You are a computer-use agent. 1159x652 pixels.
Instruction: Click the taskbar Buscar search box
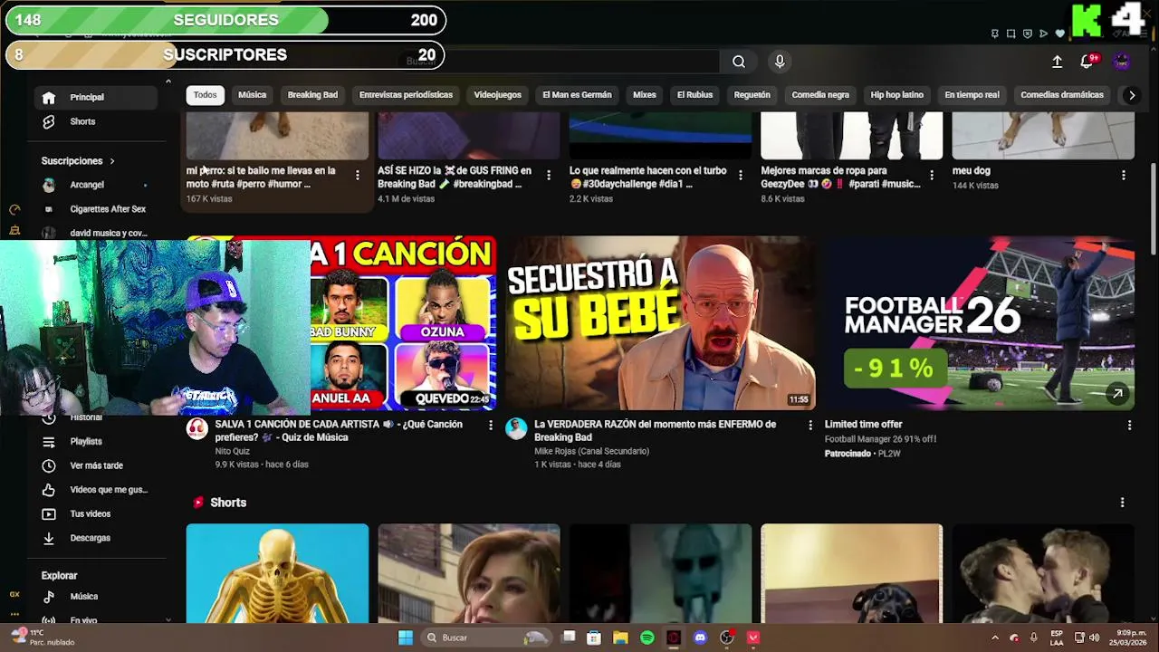[x=487, y=638]
